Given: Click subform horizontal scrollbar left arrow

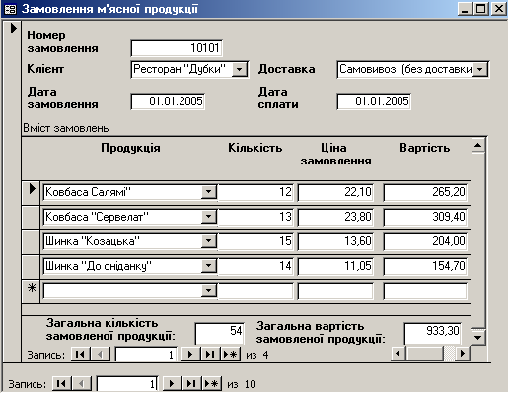Looking at the screenshot, I should (x=399, y=354).
